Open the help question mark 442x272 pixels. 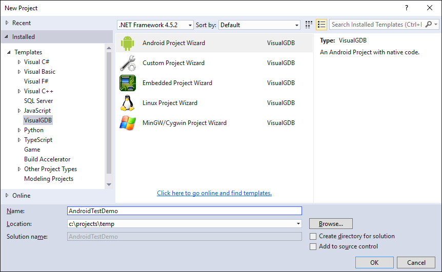[x=407, y=8]
